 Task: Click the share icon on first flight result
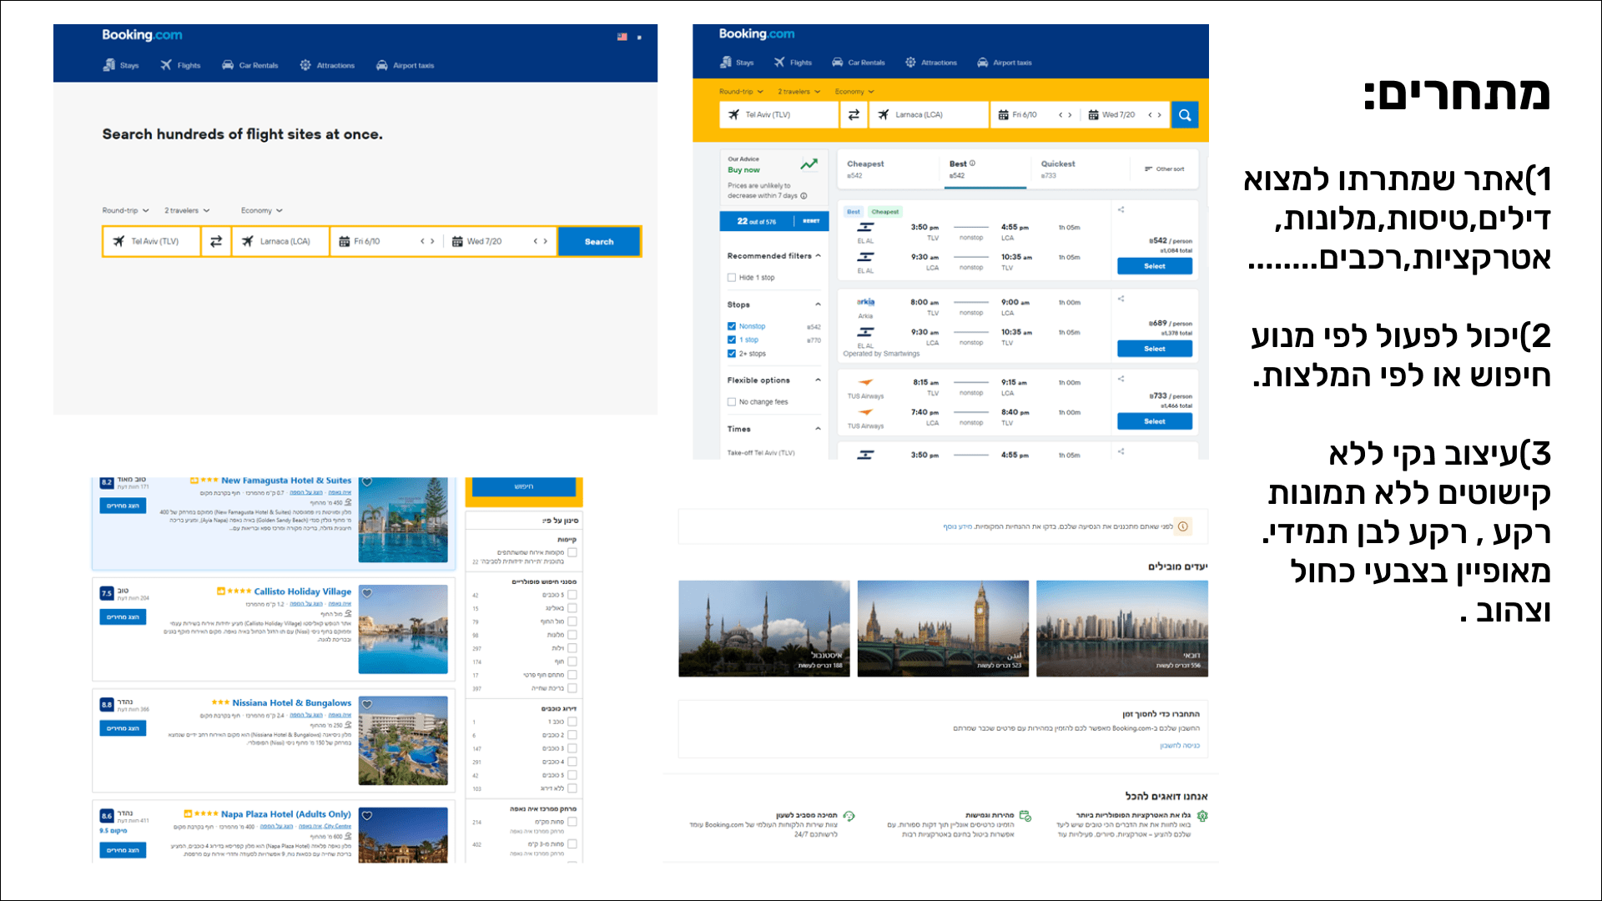click(x=1121, y=210)
